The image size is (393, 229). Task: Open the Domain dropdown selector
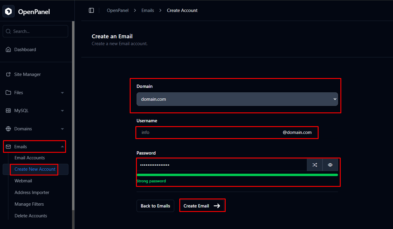(x=237, y=99)
